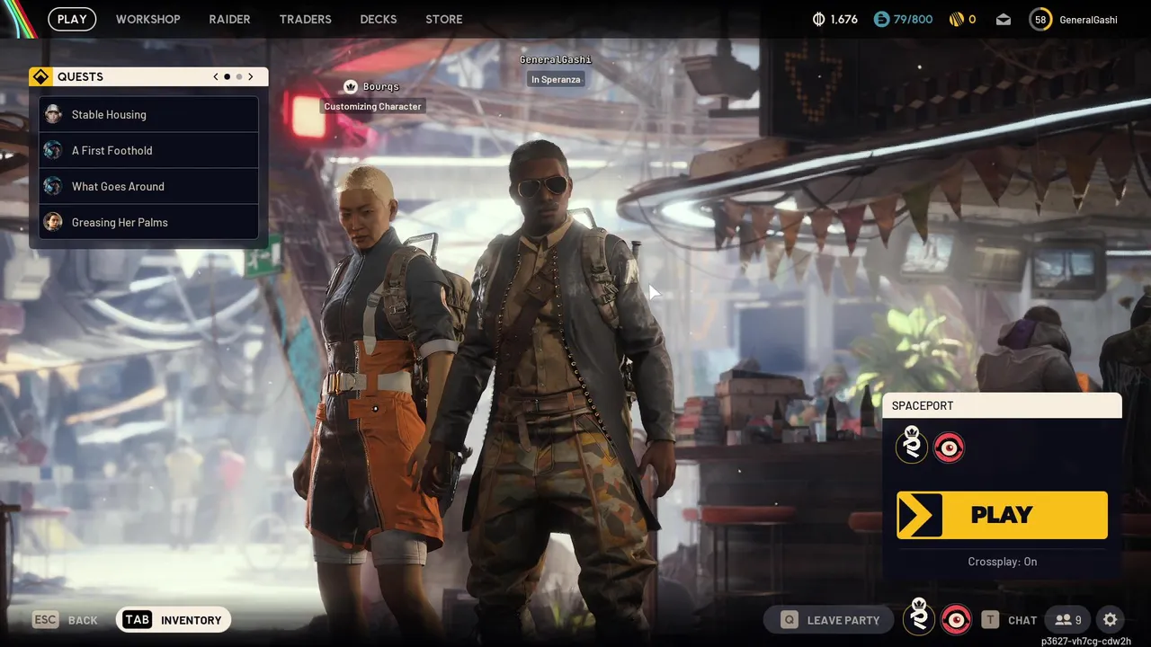Click the snake party emblem in bottom bar
Screen dimensions: 1151x647
tap(919, 618)
